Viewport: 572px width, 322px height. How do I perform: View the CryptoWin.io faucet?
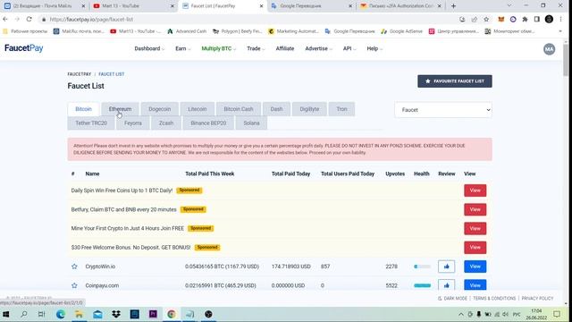click(x=475, y=267)
